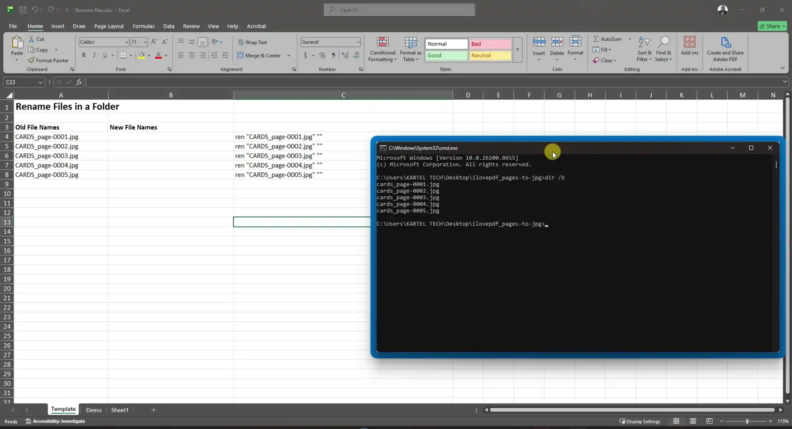Apply Percent Style format
Viewport: 792px width, 429px height.
click(x=323, y=55)
